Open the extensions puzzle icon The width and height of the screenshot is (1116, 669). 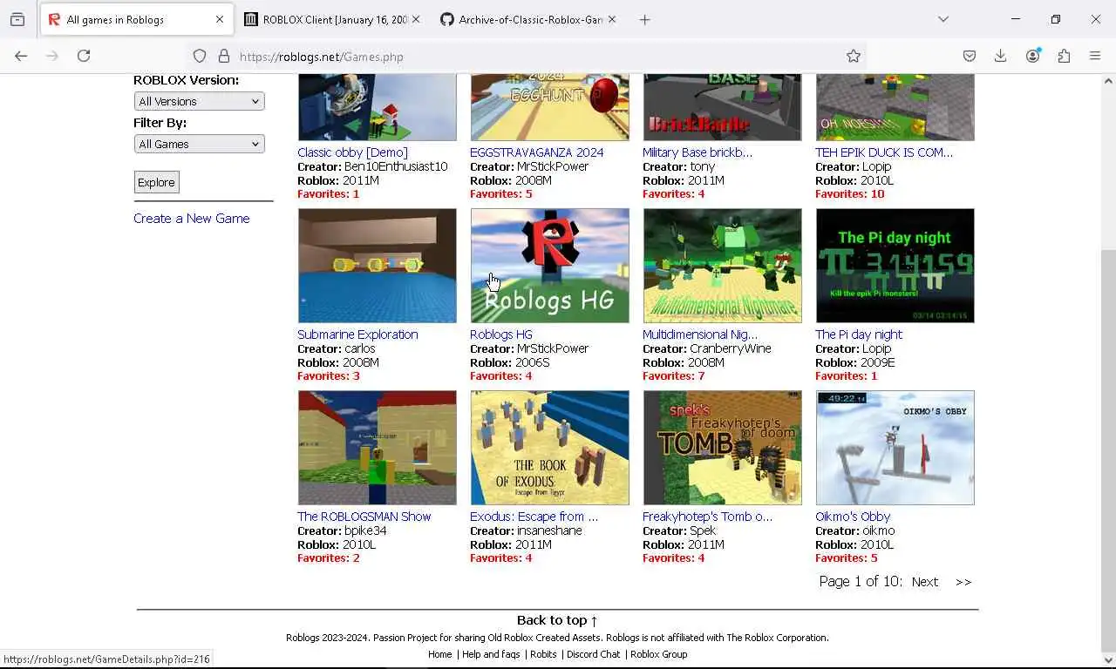(x=1064, y=57)
